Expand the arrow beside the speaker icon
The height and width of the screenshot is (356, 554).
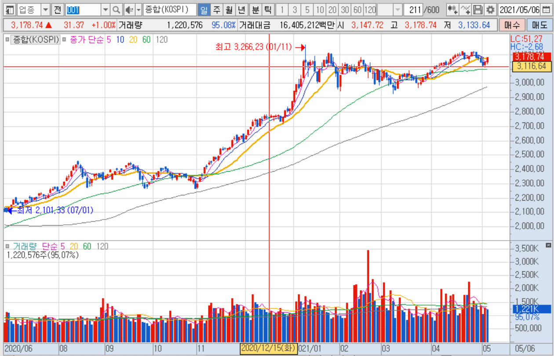138,9
